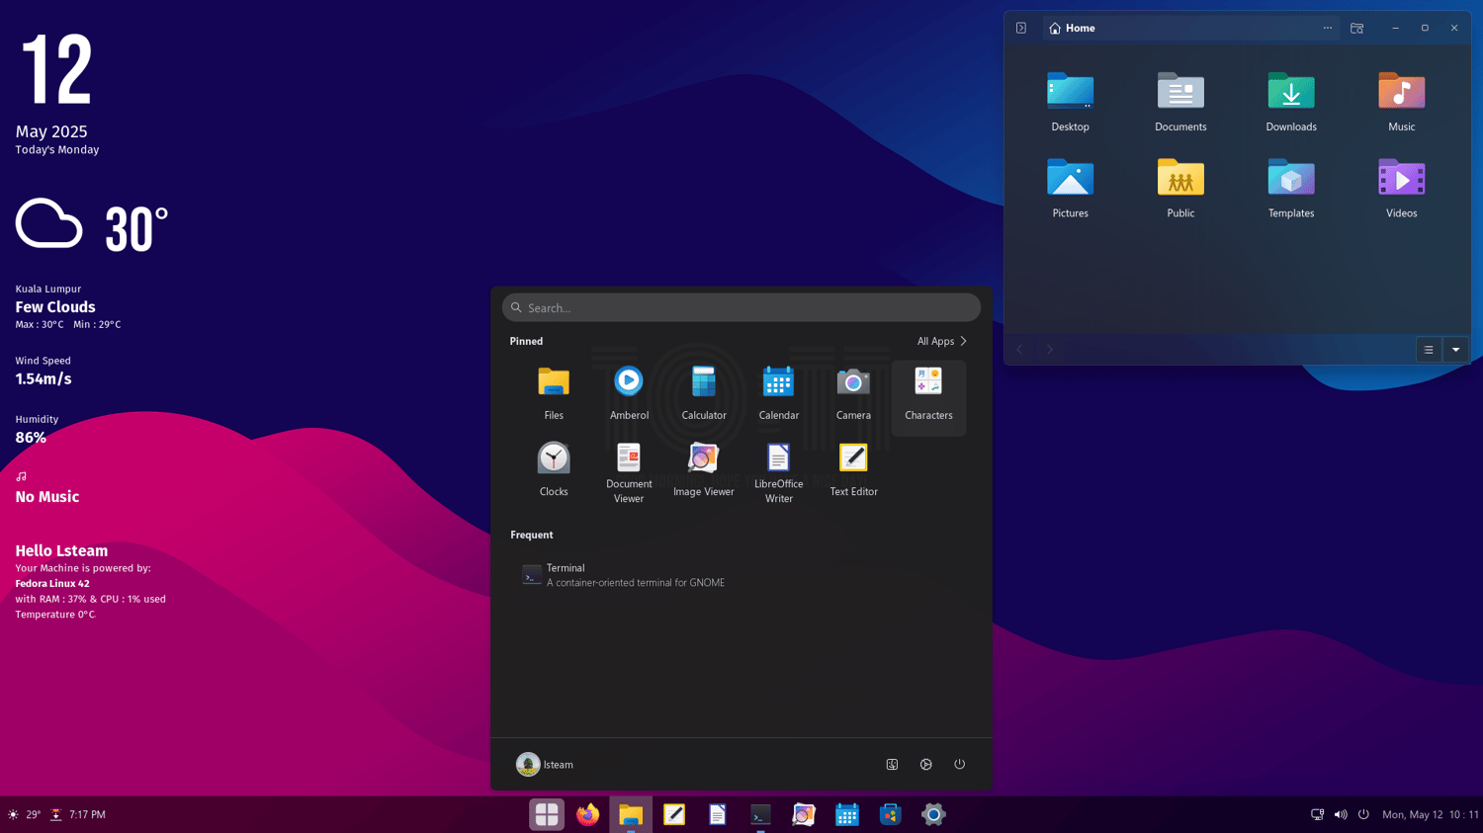This screenshot has width=1483, height=833.
Task: Click the session icon left of start menu settings
Action: 892,764
